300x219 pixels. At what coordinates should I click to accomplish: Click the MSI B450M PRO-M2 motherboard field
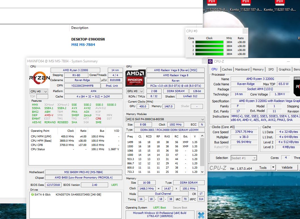tap(83, 172)
